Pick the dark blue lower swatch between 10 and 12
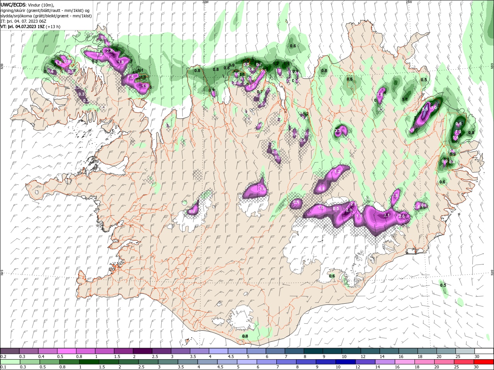The width and height of the screenshot is (494, 370). (346, 362)
